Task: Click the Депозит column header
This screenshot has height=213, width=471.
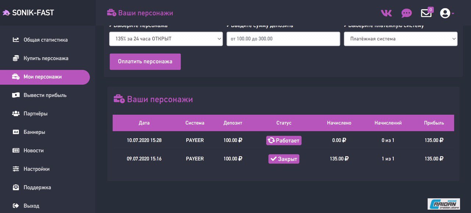Action: point(233,123)
